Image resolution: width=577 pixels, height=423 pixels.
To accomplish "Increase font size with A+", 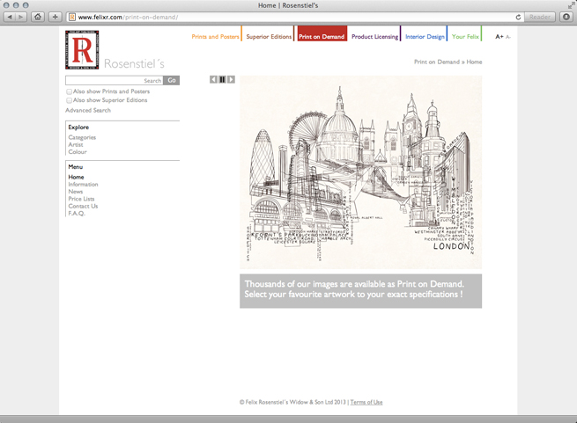I will pos(499,37).
